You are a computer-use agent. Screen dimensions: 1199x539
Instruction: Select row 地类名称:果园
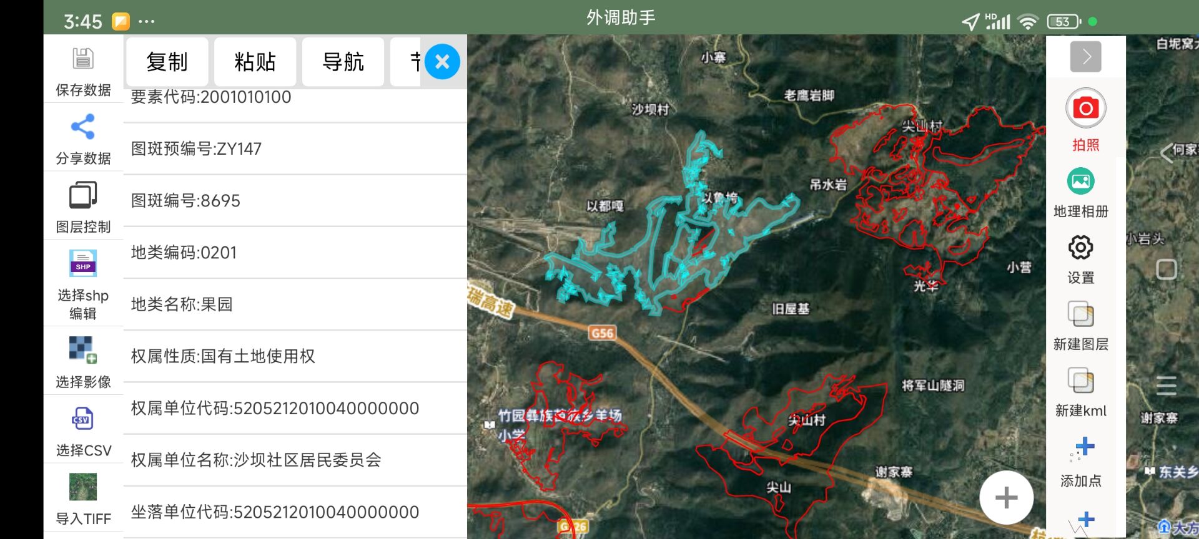tap(295, 304)
